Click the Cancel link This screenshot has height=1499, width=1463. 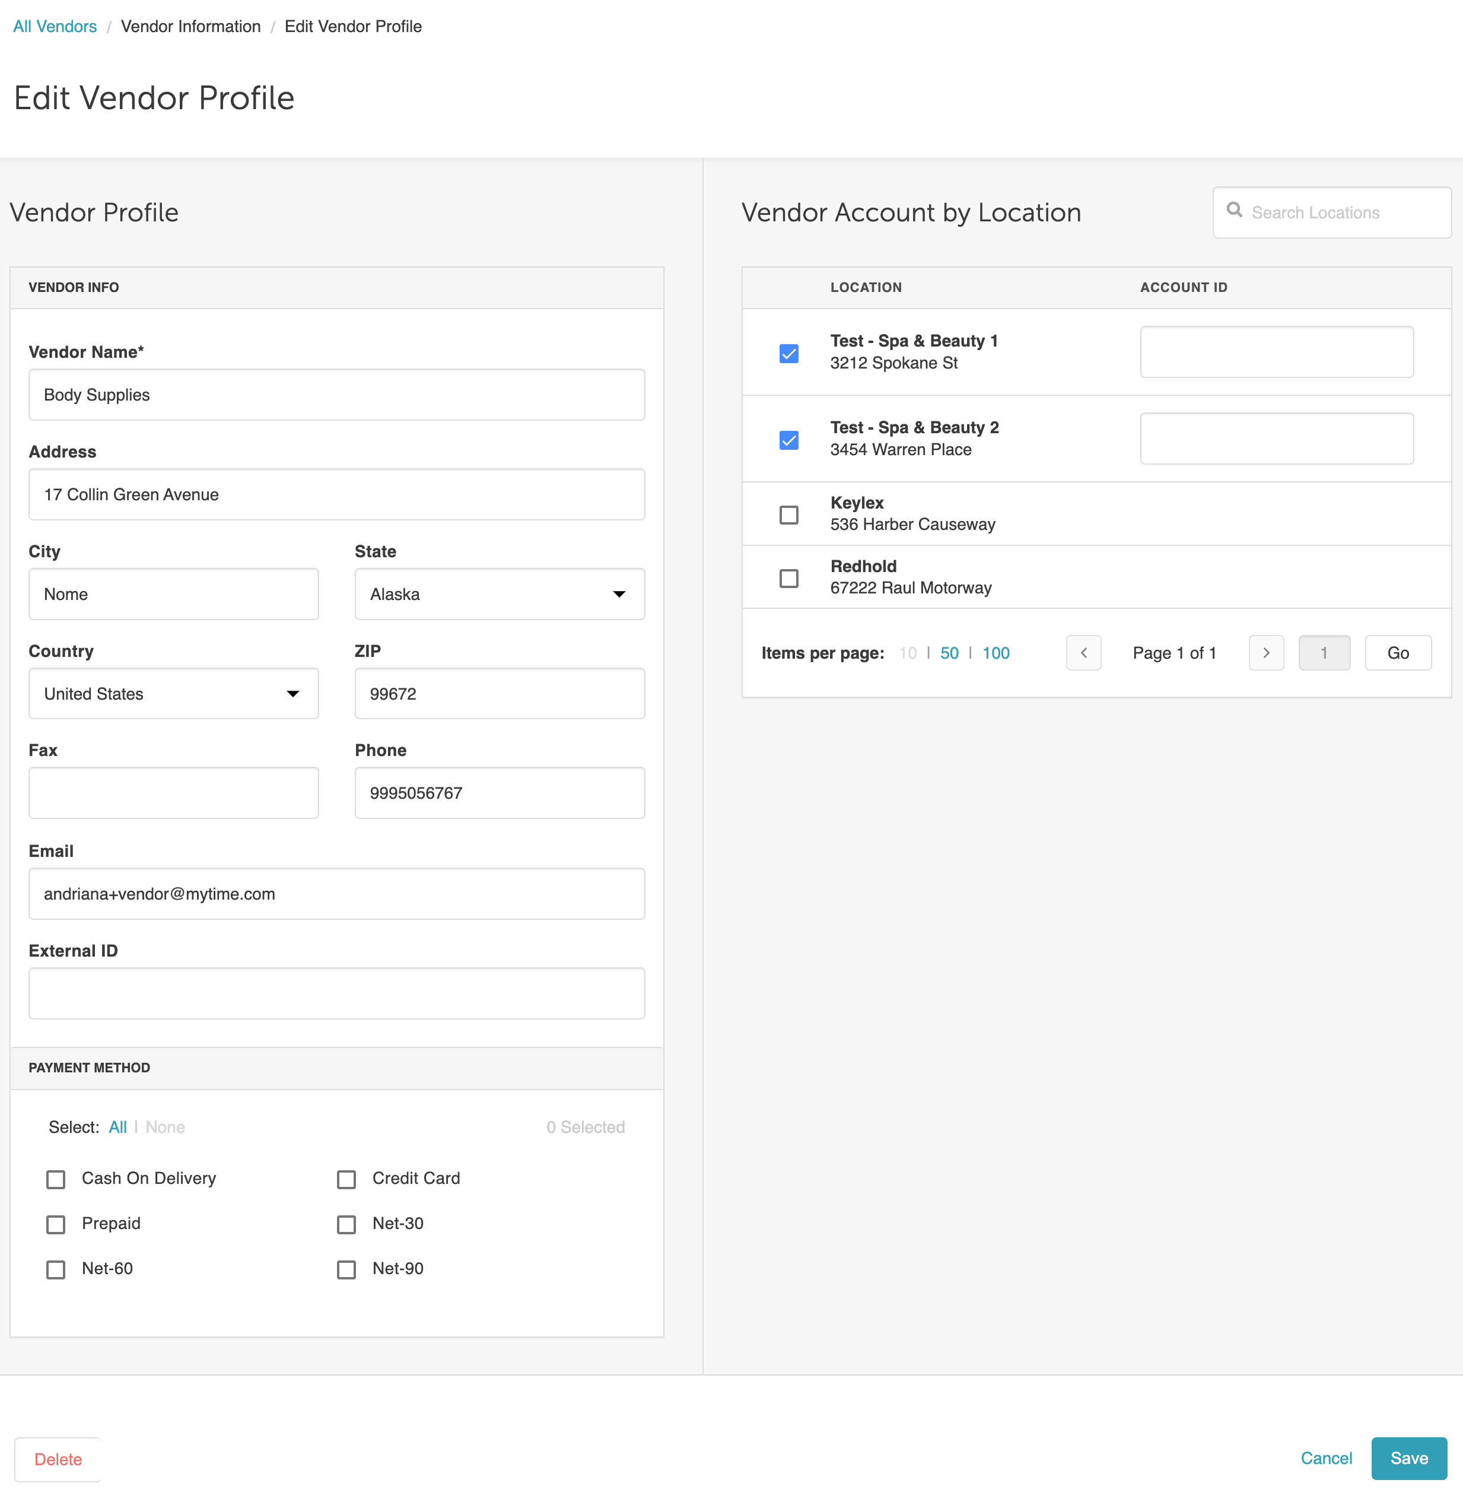tap(1325, 1458)
